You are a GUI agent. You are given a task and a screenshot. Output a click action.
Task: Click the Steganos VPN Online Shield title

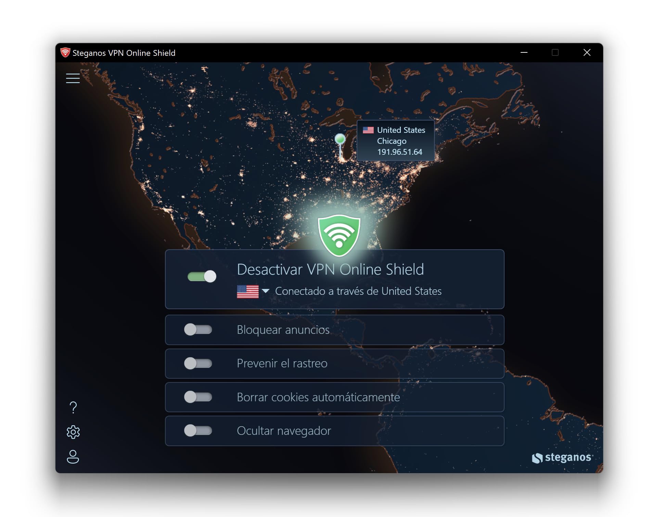tap(124, 53)
